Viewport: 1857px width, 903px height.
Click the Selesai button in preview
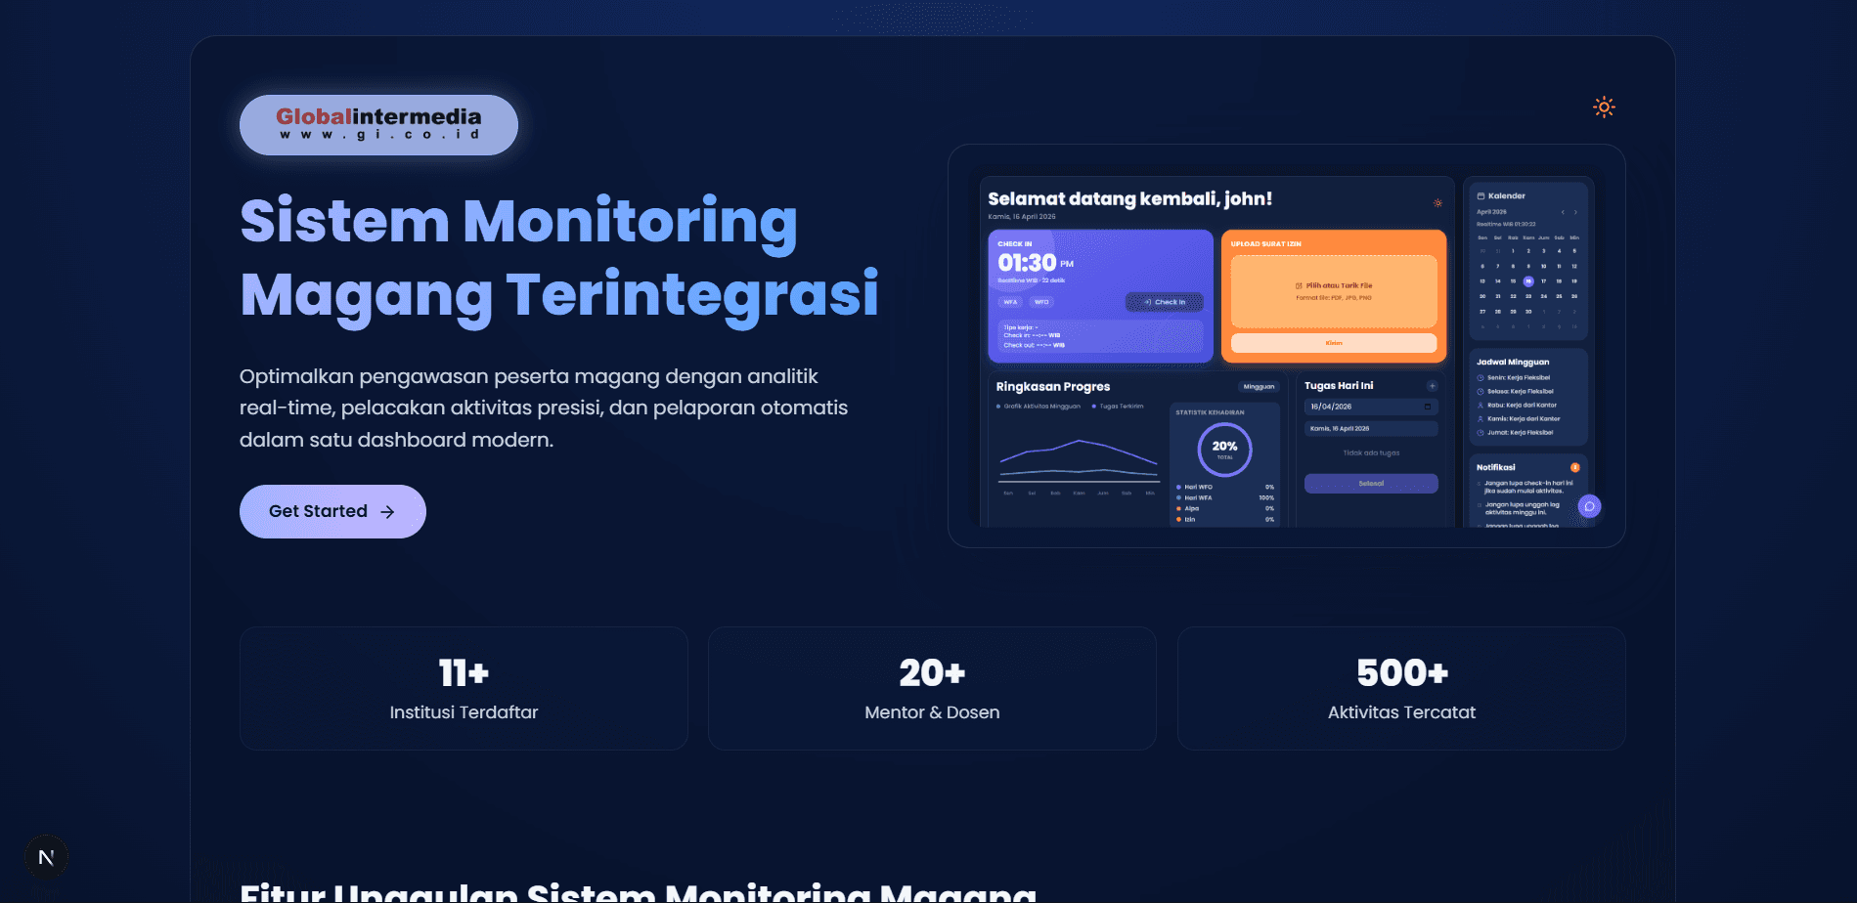click(x=1371, y=484)
